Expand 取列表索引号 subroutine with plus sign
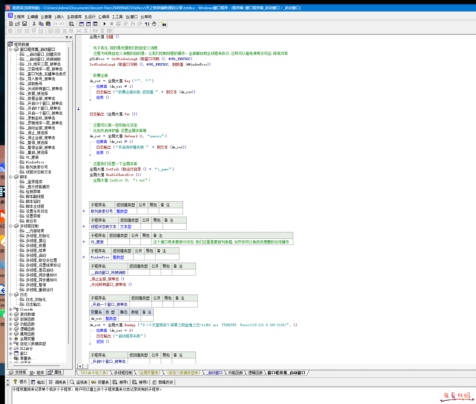This screenshot has width=476, height=404. pyautogui.click(x=84, y=211)
